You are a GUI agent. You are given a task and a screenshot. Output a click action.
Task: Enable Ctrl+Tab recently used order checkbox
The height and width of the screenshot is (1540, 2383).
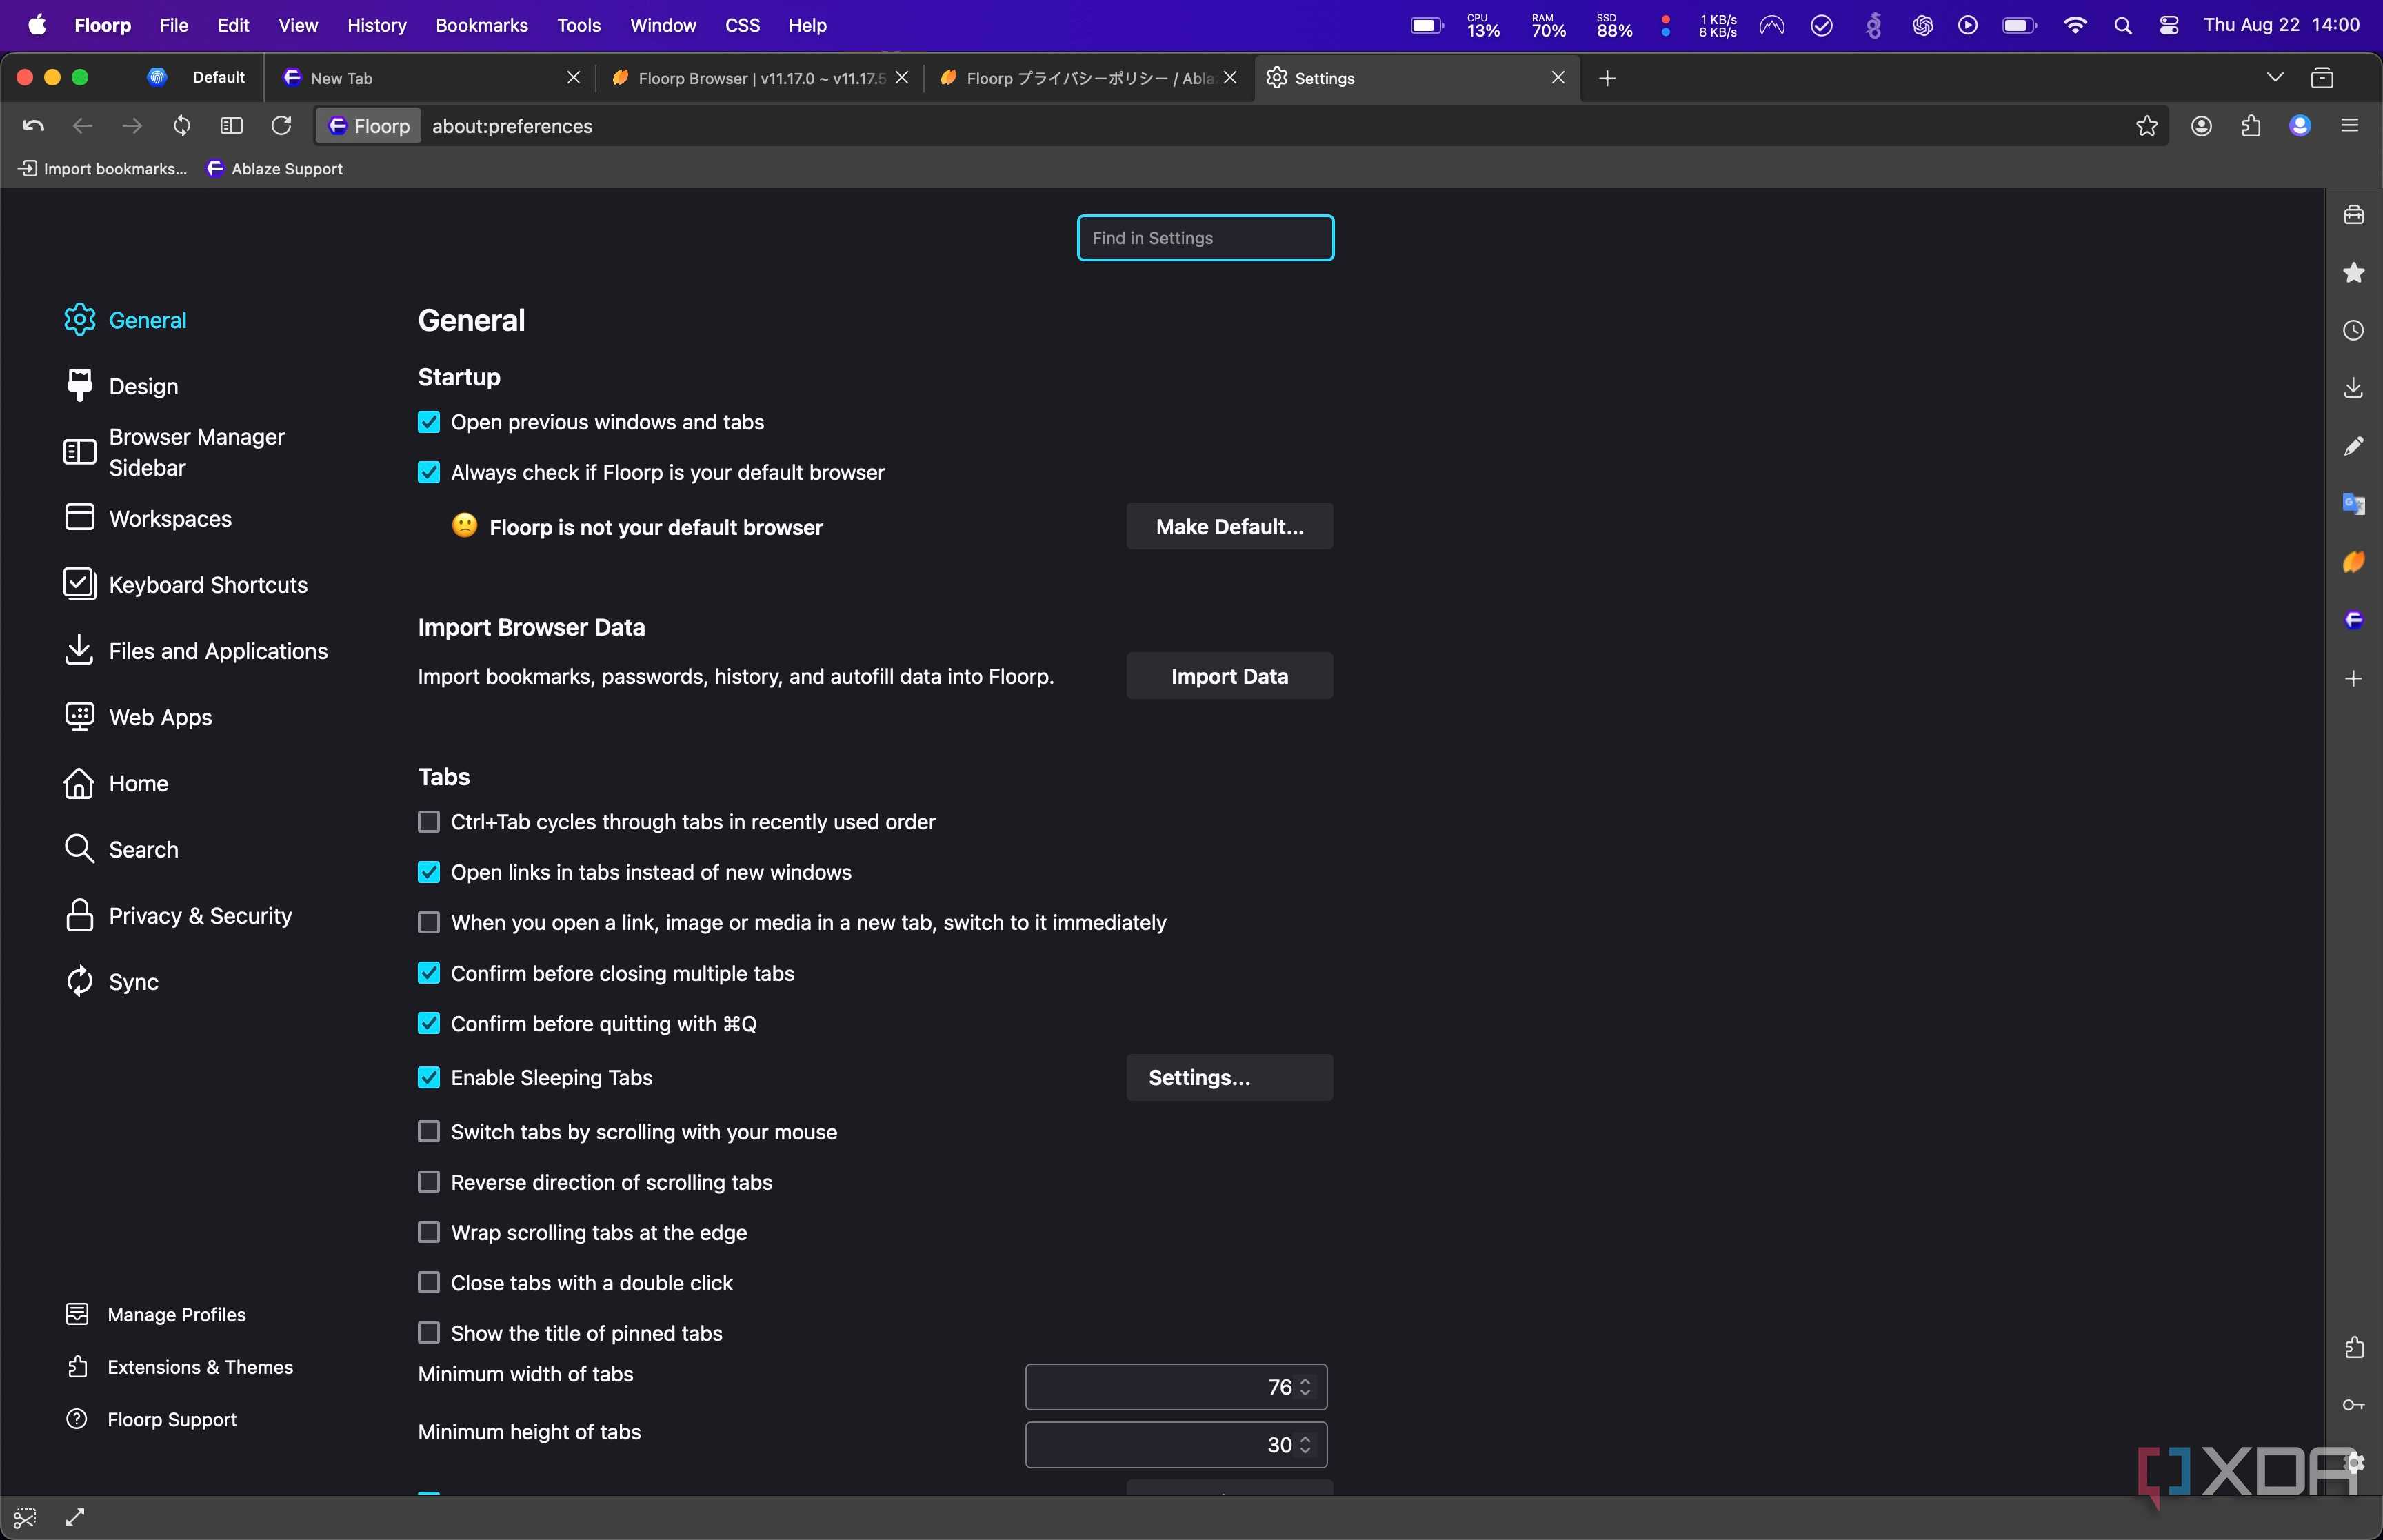click(429, 822)
